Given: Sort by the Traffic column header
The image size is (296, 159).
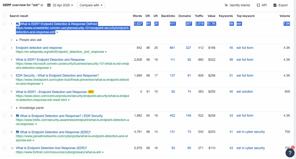Looking at the screenshot, I should (199, 16).
